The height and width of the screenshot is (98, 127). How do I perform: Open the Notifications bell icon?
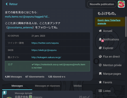click(100, 39)
